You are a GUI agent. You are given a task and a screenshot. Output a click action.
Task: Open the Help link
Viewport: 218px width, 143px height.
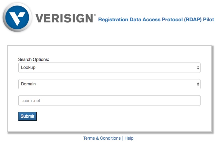point(129,138)
